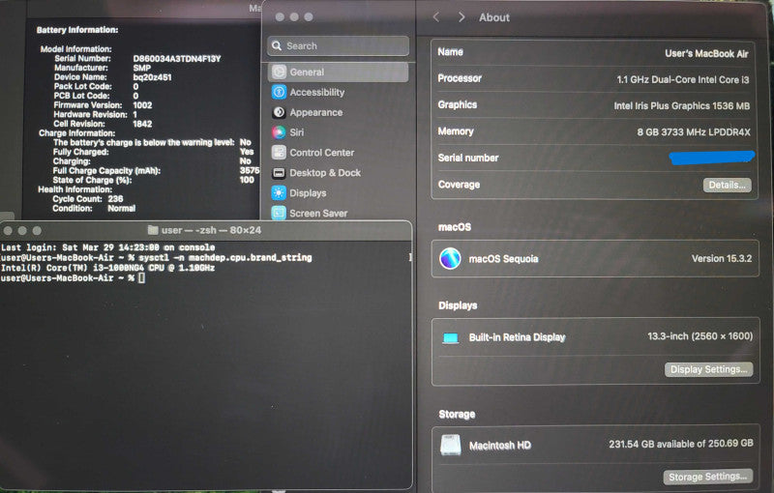The image size is (774, 493).
Task: Click sysctl command line in Terminal
Action: [157, 257]
